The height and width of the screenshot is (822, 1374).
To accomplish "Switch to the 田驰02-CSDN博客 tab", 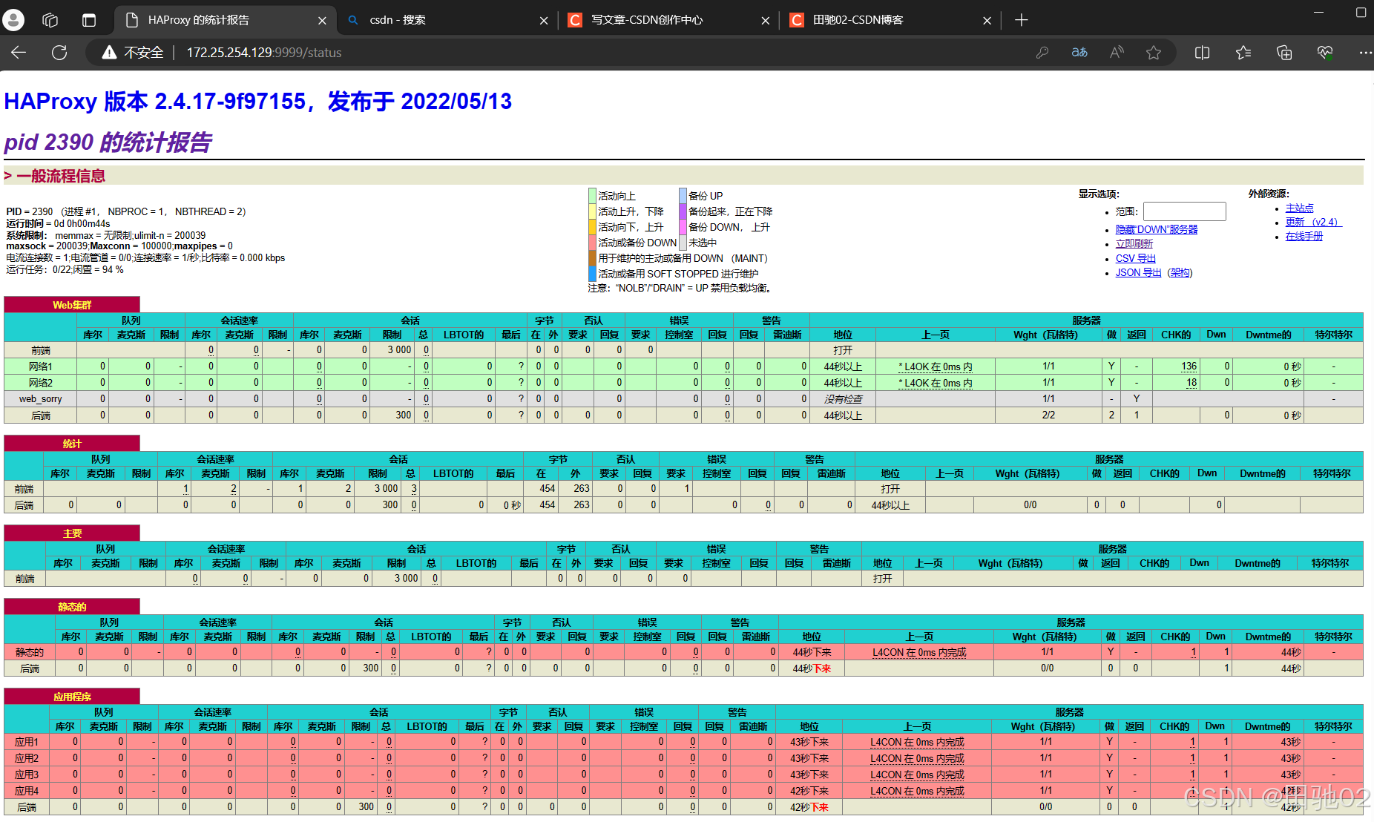I will pyautogui.click(x=891, y=20).
